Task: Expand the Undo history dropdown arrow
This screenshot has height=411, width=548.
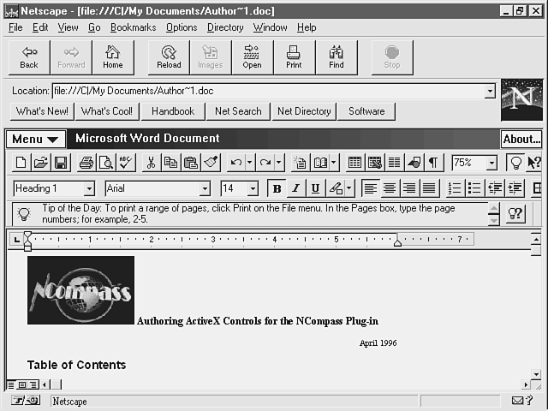Action: point(249,163)
